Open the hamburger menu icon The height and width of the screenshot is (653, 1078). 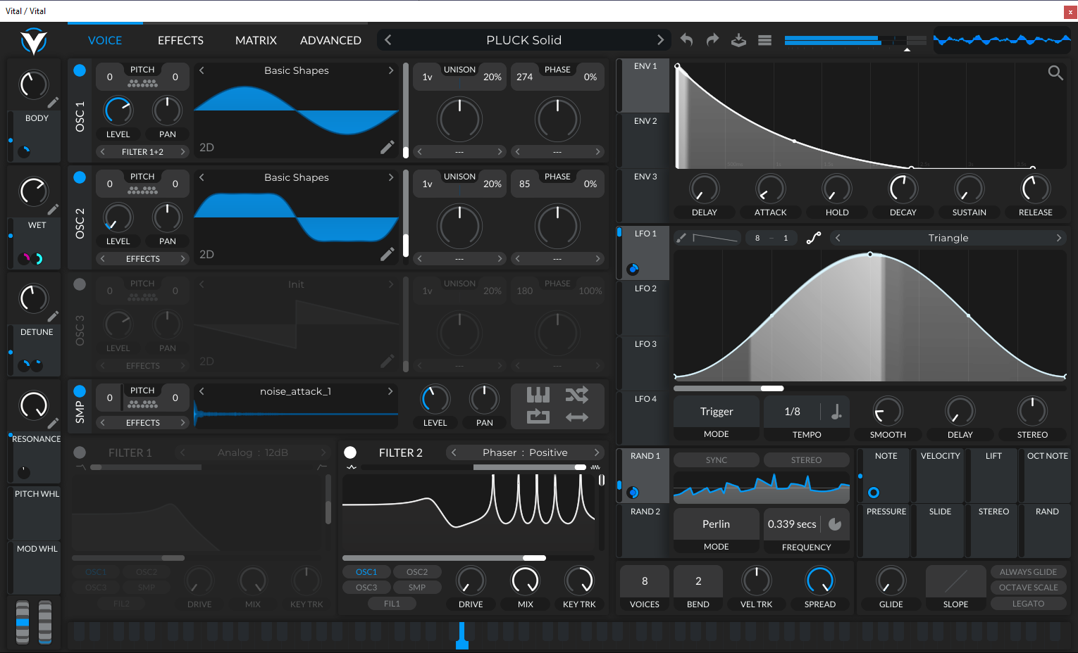click(764, 40)
